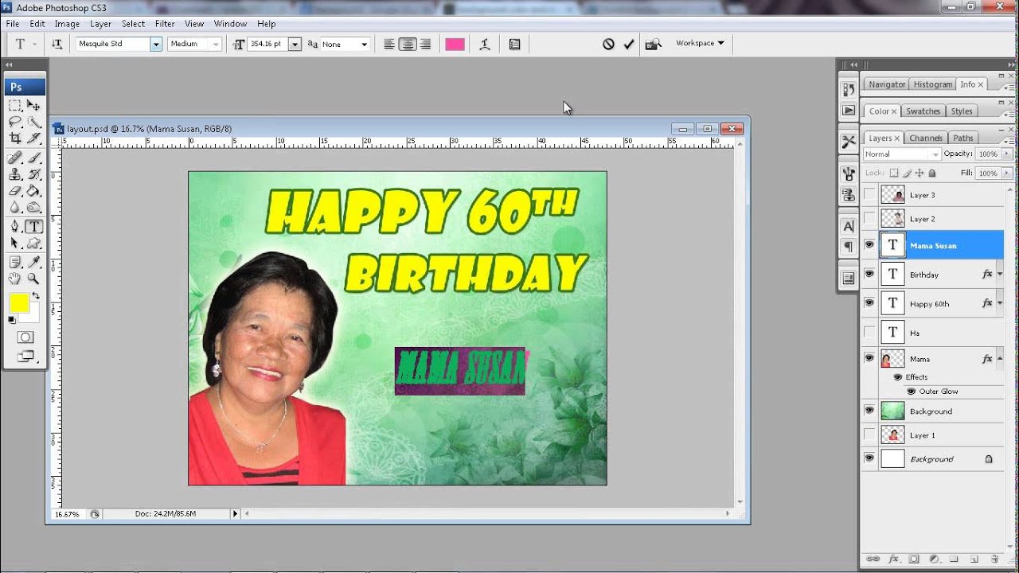Select the Notes tool
The image size is (1019, 573).
pos(15,263)
